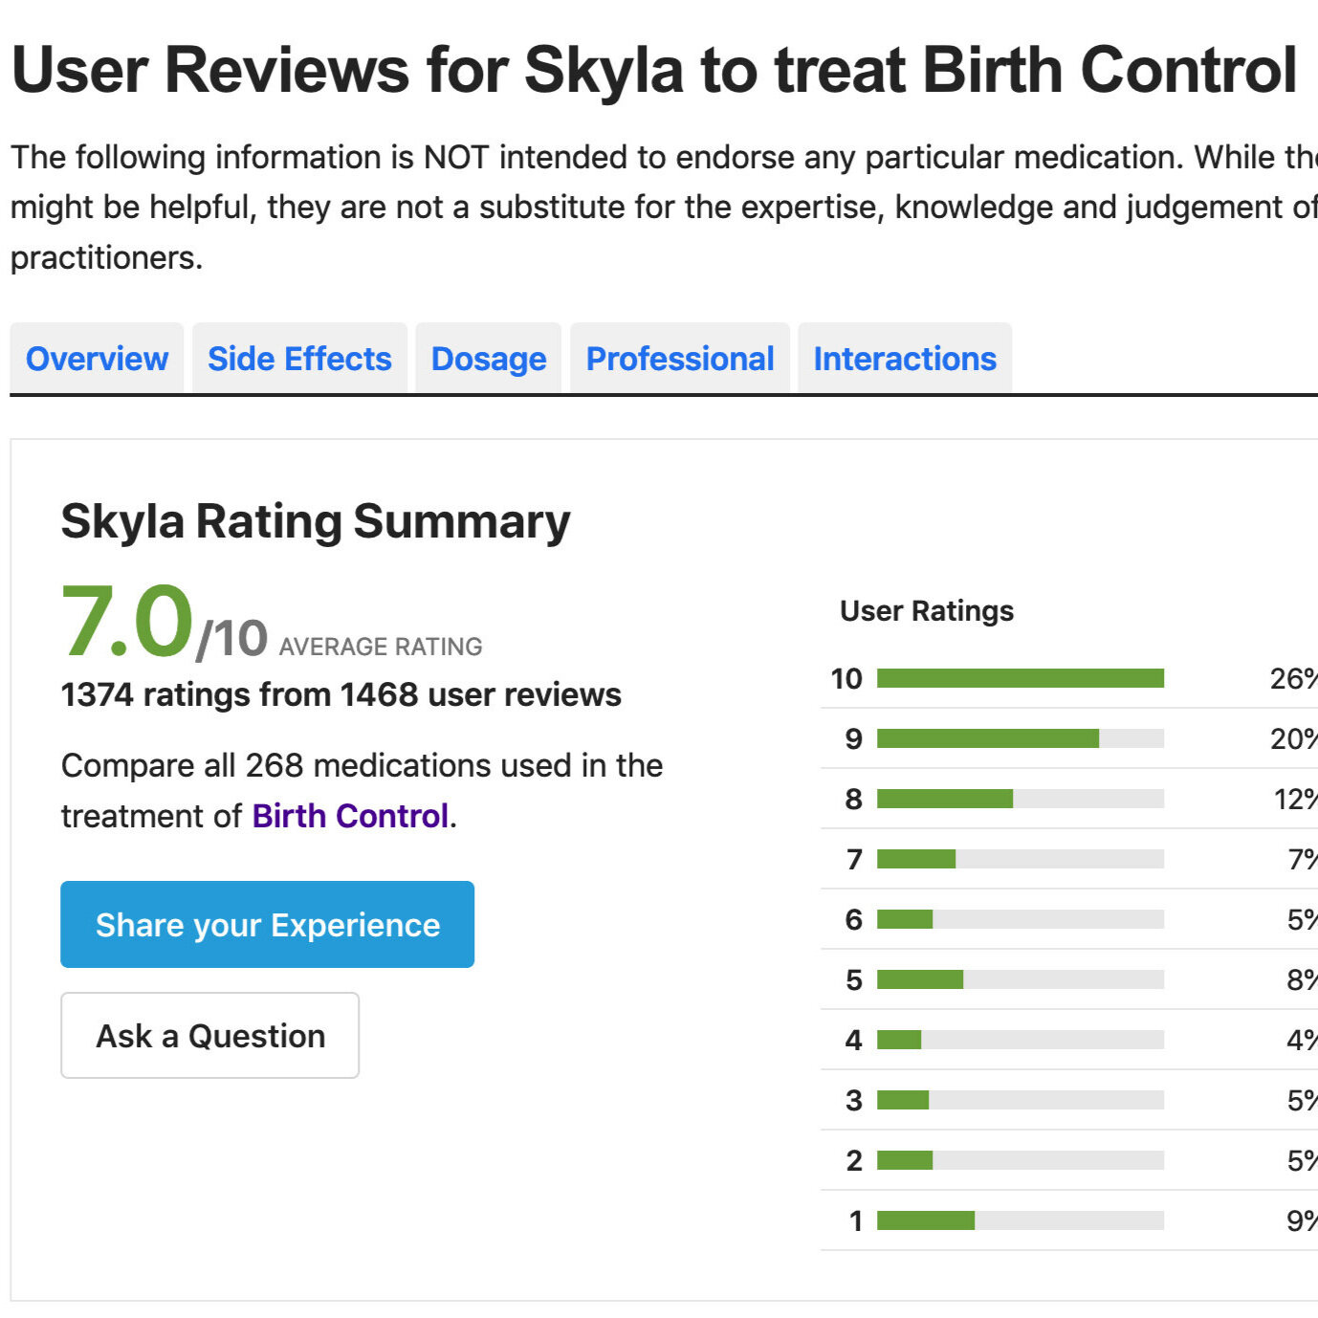Image resolution: width=1318 pixels, height=1318 pixels.
Task: Click the rating 2 progress bar
Action: pos(1021,1160)
